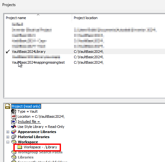
Task: Click the yellow folder icon beside Workspace - .\Library
Action: coord(20,147)
